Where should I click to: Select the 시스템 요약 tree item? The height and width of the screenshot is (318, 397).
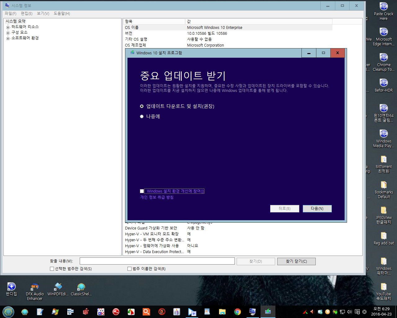pos(16,21)
